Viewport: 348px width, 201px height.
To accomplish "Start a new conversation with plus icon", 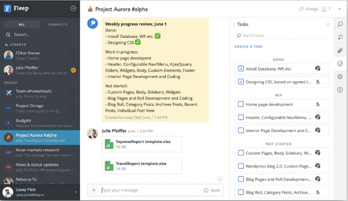I will point(73,8).
